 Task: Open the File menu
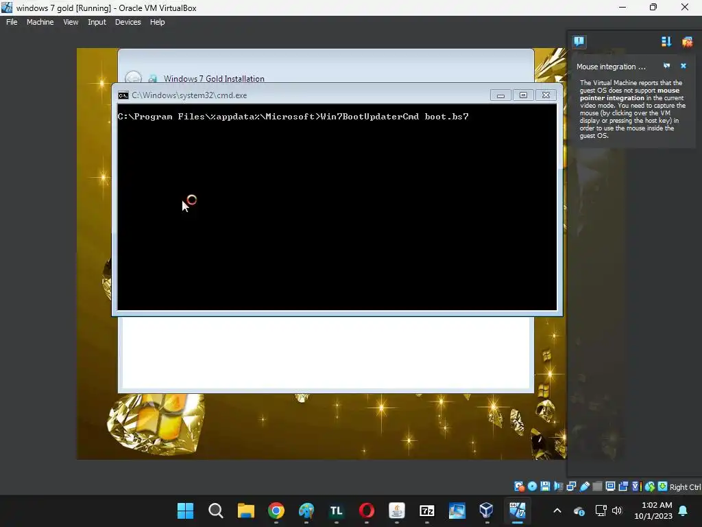[x=12, y=22]
